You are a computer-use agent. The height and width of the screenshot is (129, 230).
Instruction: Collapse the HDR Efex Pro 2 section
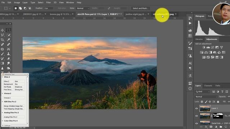click(3, 101)
